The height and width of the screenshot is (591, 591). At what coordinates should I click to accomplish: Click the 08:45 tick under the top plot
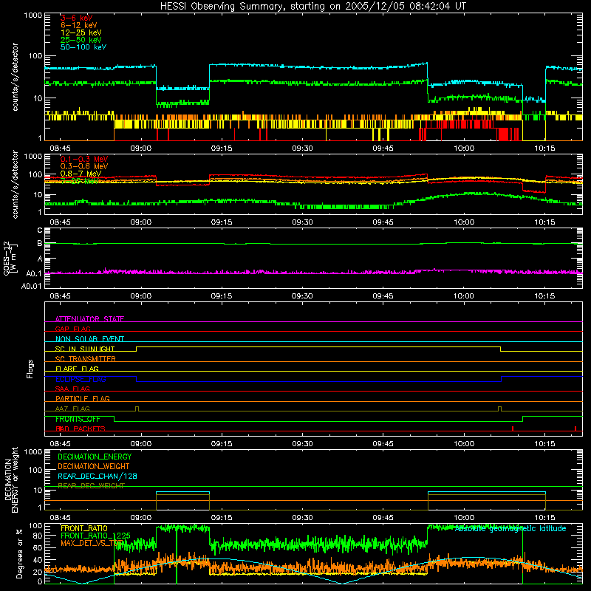pyautogui.click(x=60, y=148)
